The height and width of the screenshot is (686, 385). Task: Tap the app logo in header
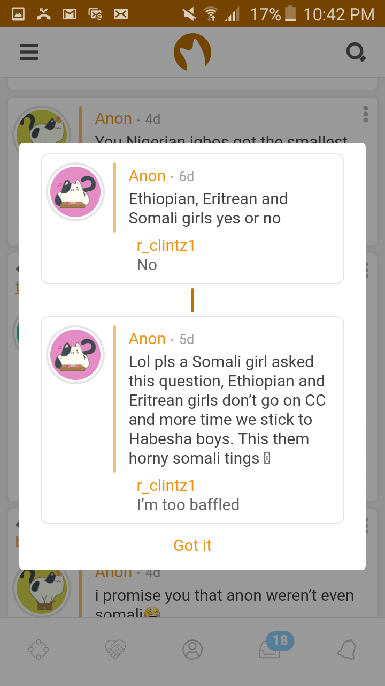(x=192, y=52)
